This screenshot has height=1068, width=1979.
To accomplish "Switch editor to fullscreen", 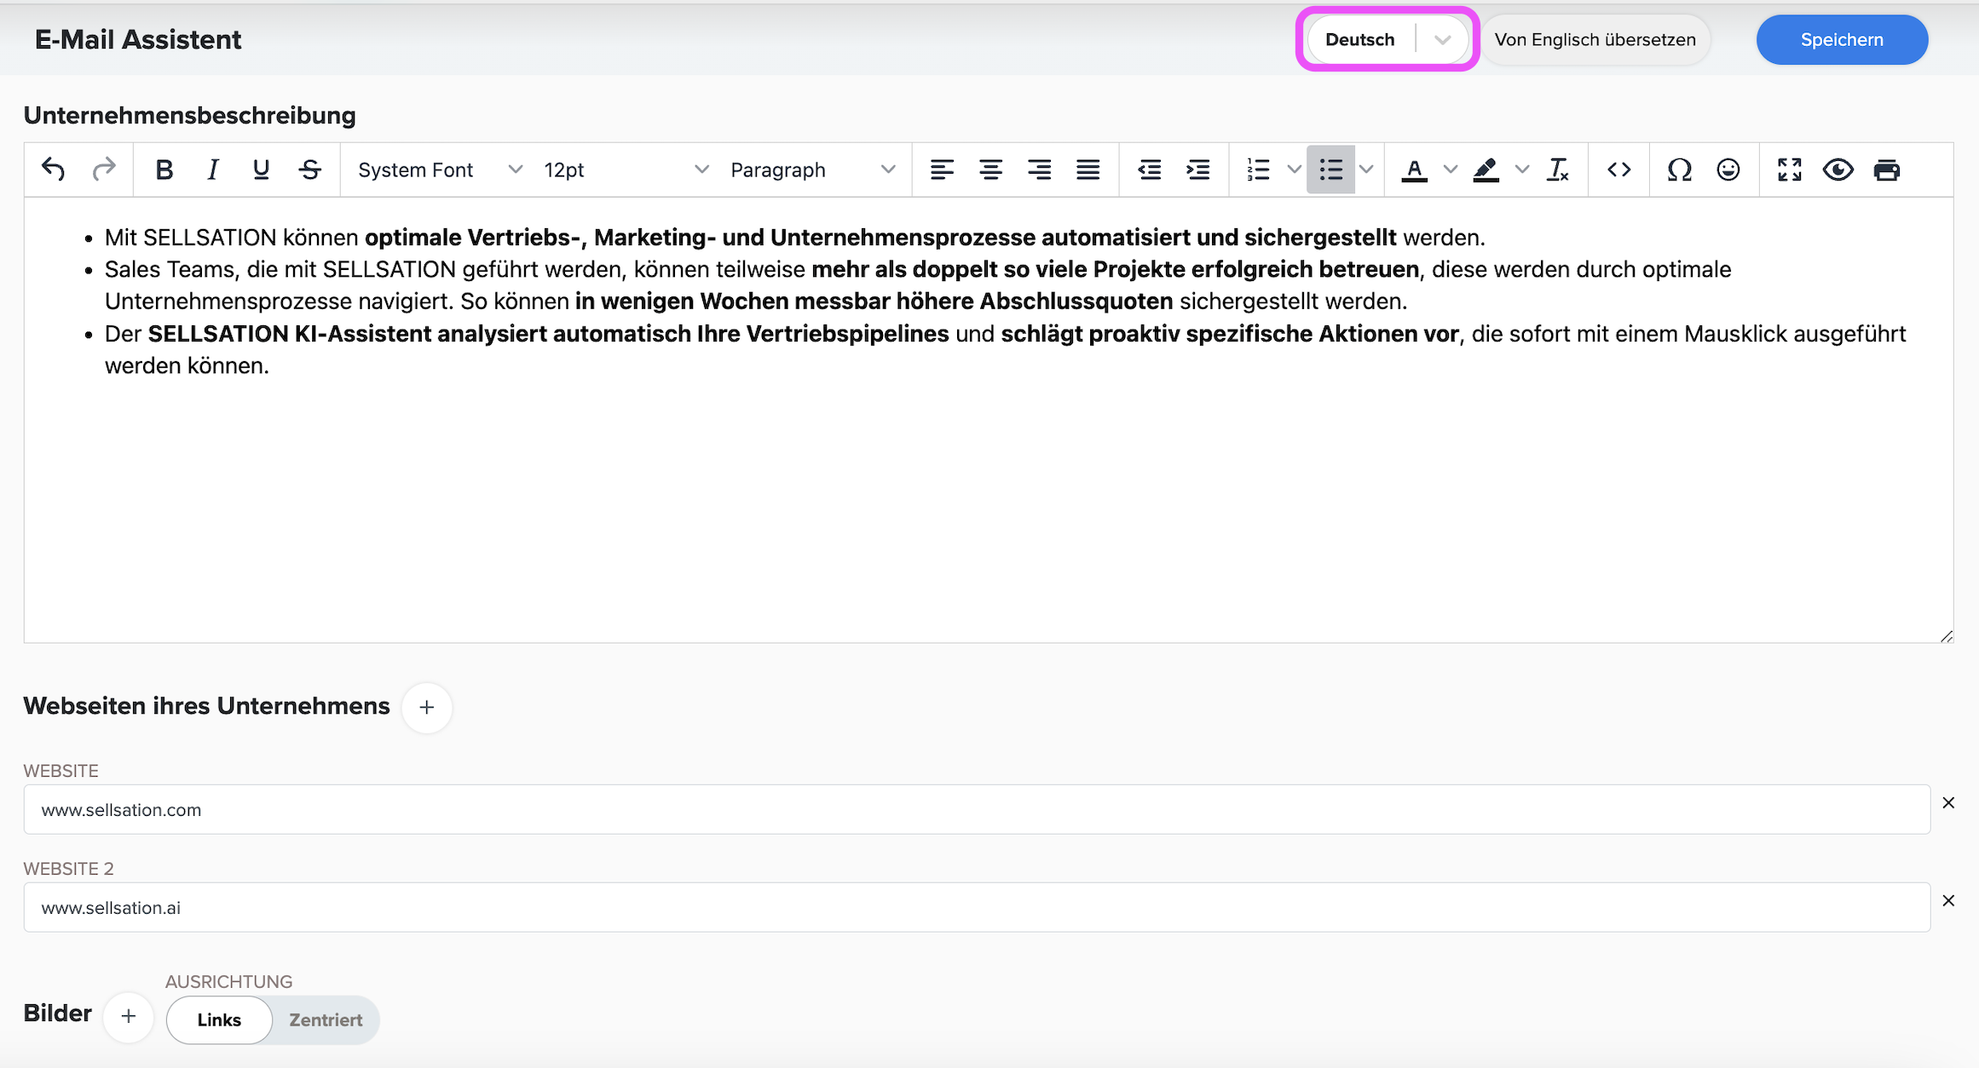I will [1790, 169].
